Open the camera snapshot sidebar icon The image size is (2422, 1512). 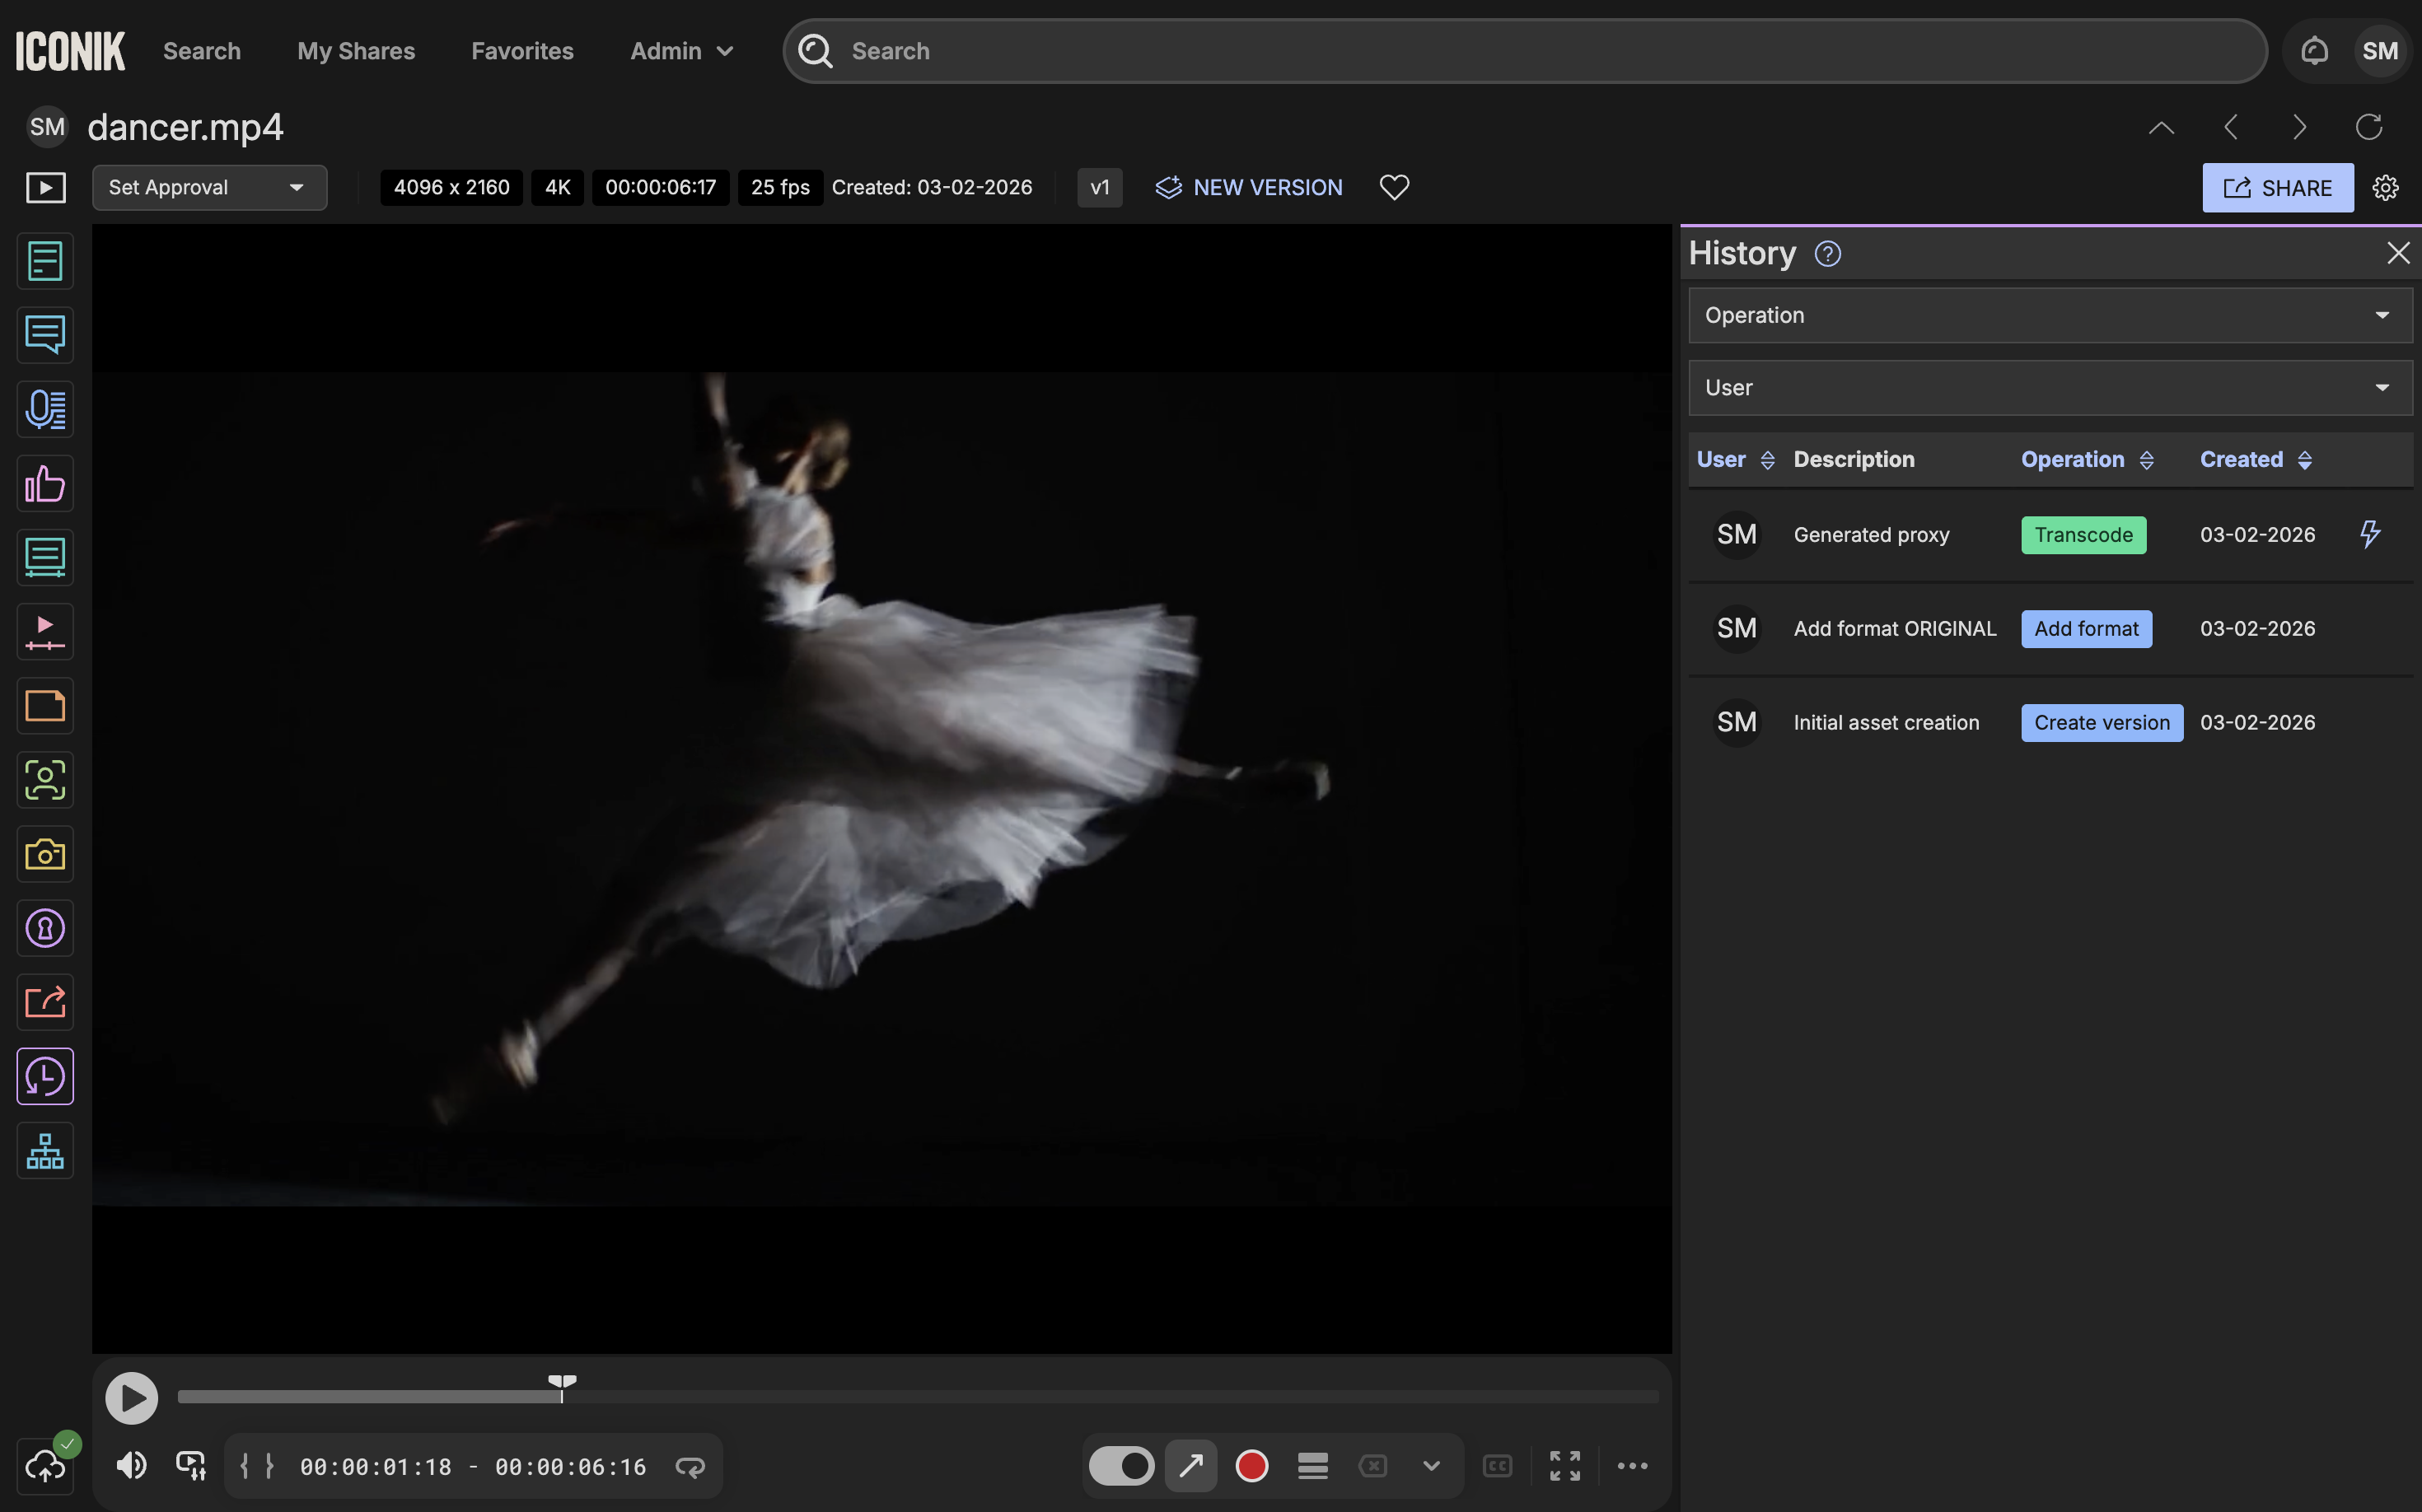(45, 854)
